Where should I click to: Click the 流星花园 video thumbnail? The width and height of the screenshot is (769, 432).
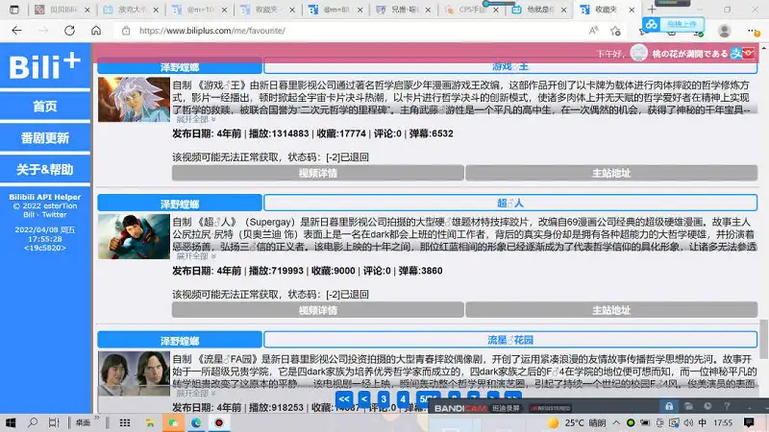point(134,373)
